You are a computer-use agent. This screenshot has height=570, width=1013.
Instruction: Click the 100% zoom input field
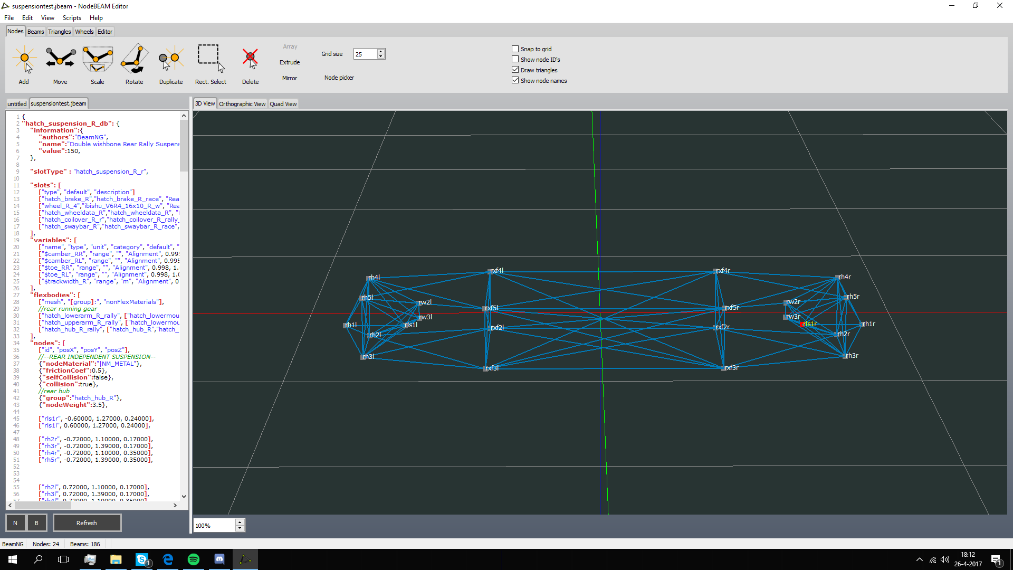(x=214, y=525)
